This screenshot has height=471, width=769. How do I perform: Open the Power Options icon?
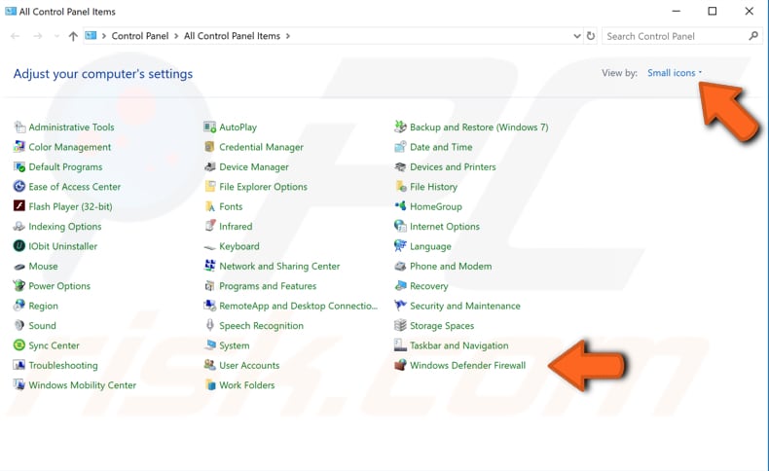point(19,286)
